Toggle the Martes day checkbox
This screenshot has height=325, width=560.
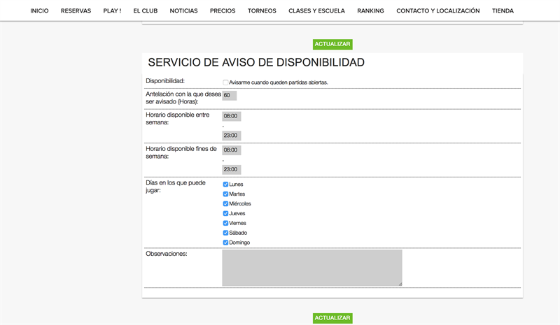pos(225,194)
